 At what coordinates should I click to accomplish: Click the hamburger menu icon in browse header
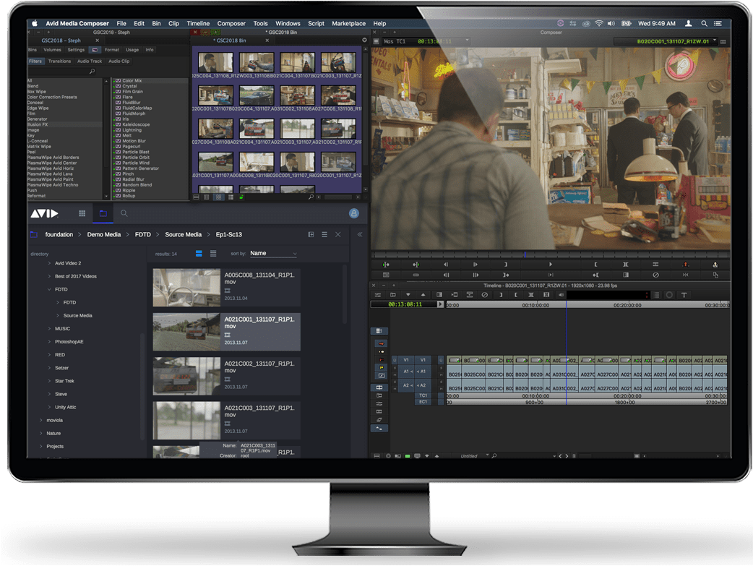[x=324, y=235]
